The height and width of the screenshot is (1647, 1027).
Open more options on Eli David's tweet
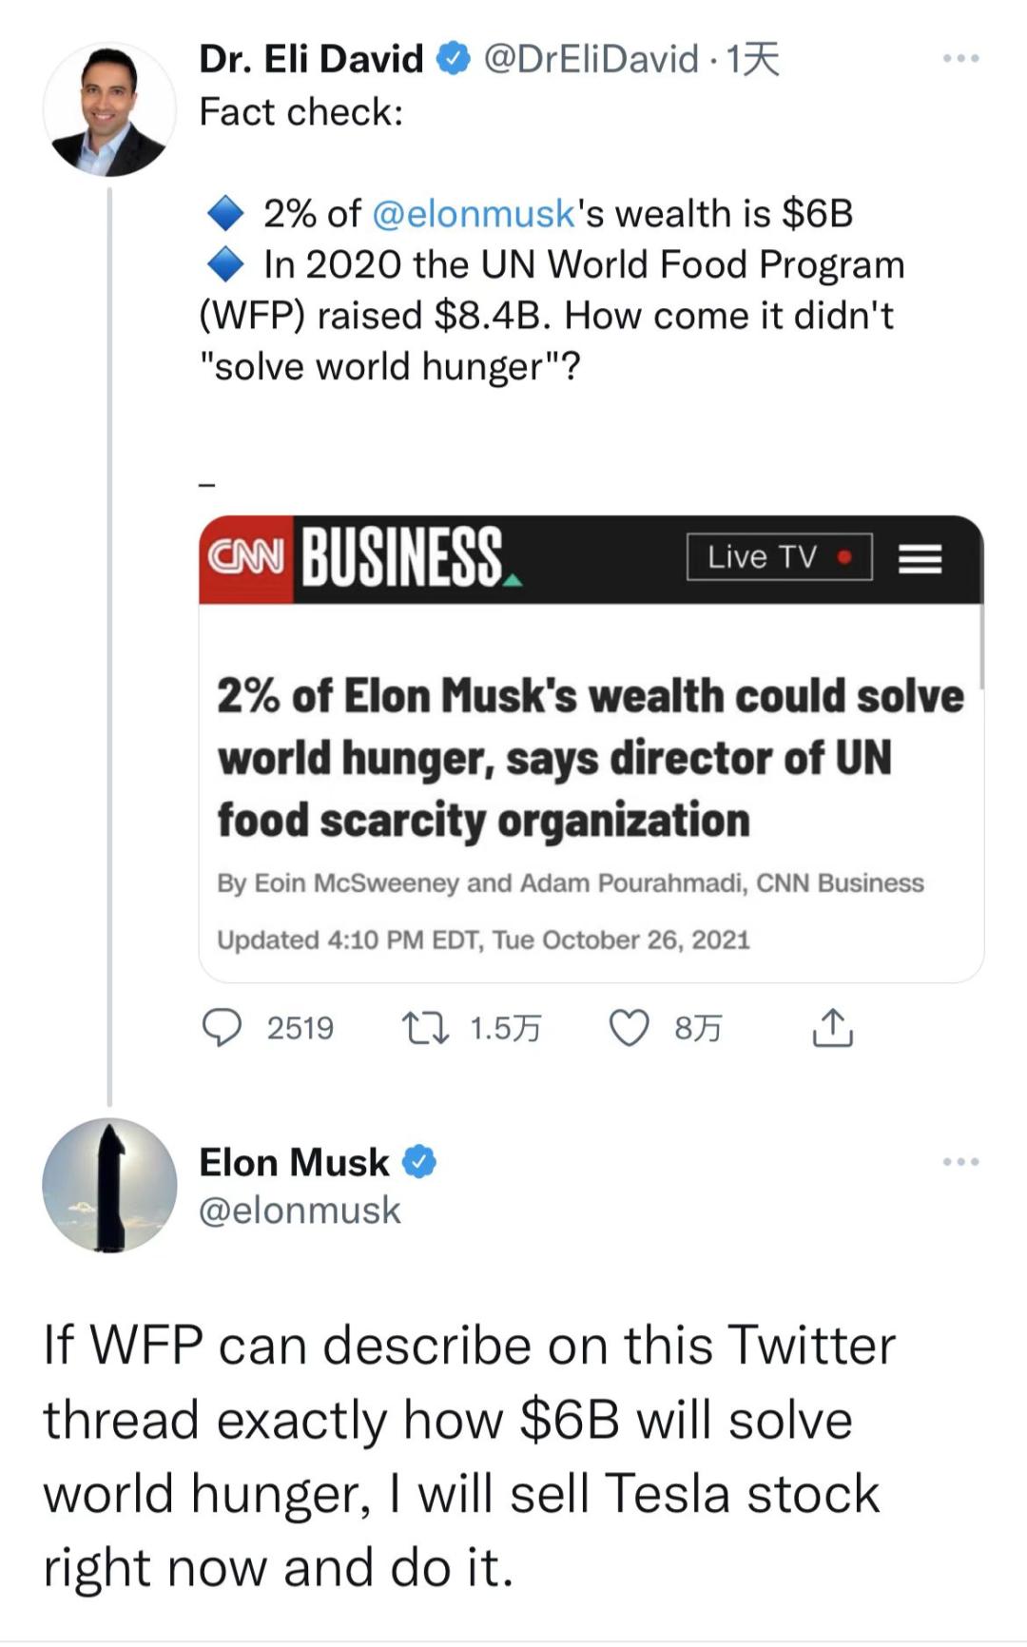click(960, 59)
